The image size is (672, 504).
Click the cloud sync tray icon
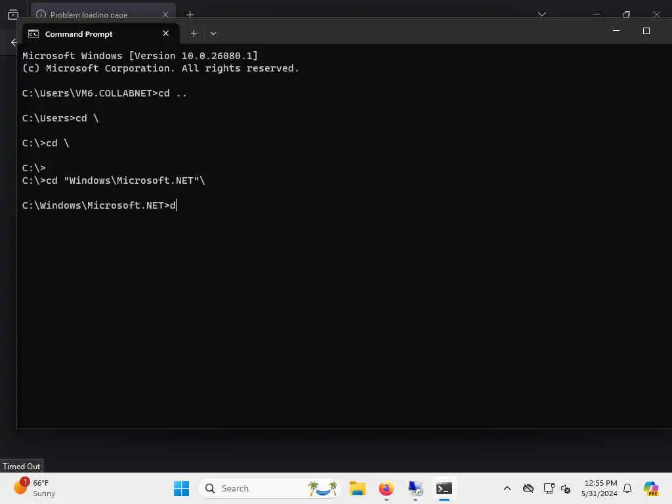click(x=528, y=488)
